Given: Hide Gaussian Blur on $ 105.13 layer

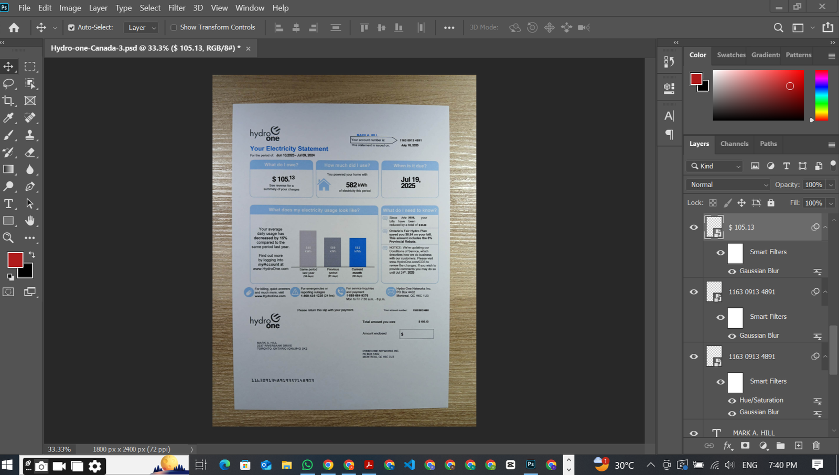Looking at the screenshot, I should click(732, 272).
